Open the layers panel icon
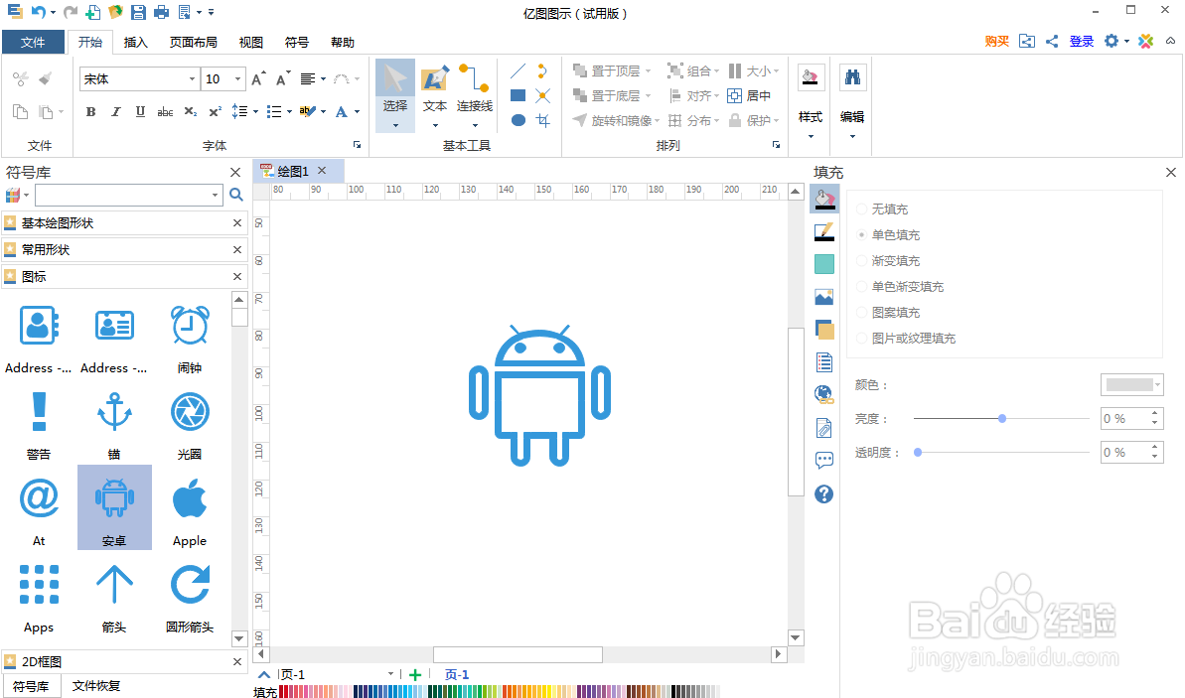Viewport: 1185px width, 698px height. pos(823,330)
